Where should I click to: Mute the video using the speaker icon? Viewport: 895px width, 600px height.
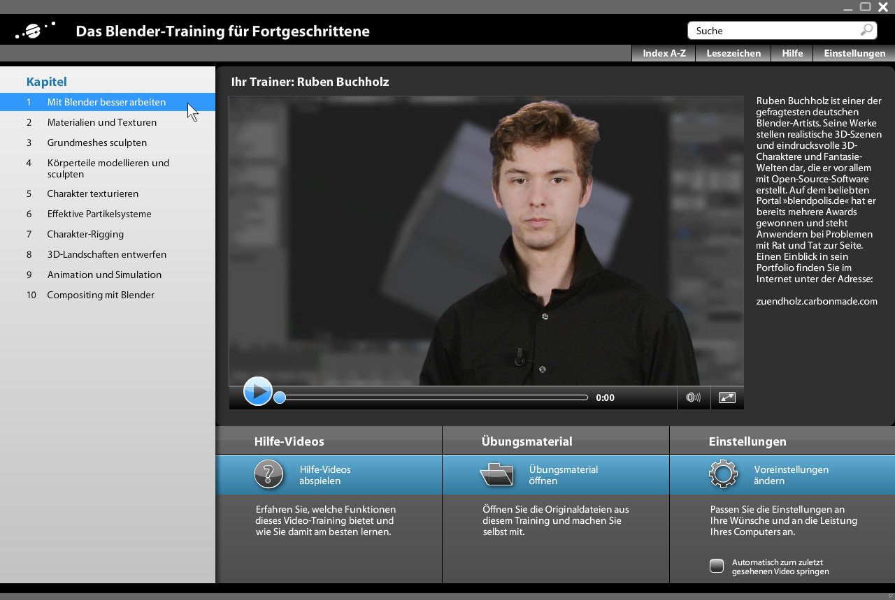pyautogui.click(x=693, y=397)
